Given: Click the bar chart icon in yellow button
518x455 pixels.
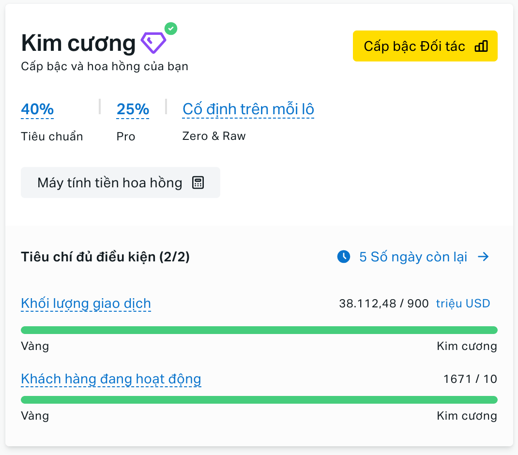Looking at the screenshot, I should coord(481,46).
